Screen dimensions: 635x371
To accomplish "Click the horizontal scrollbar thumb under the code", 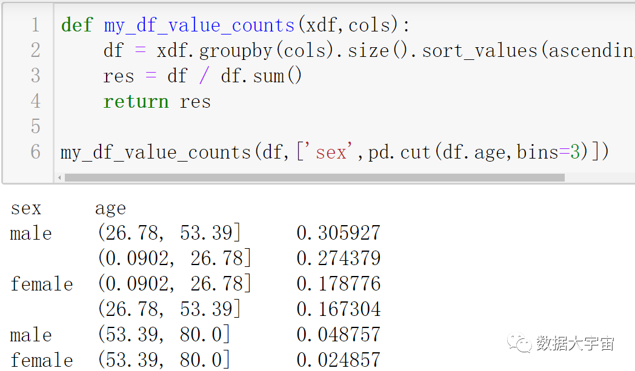I will 314,178.
